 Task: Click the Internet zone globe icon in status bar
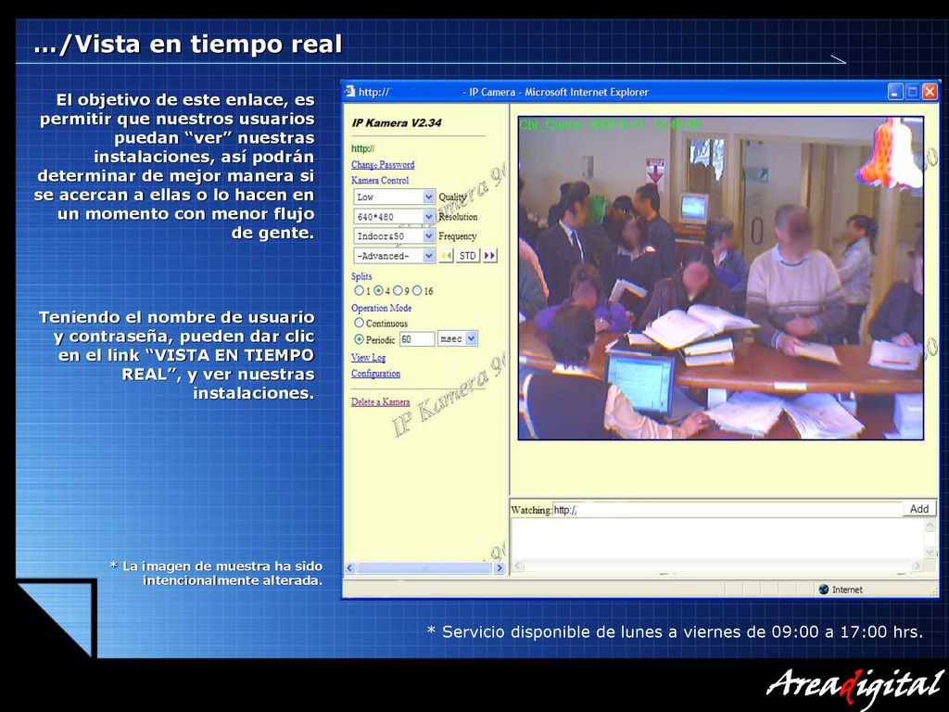coord(823,589)
